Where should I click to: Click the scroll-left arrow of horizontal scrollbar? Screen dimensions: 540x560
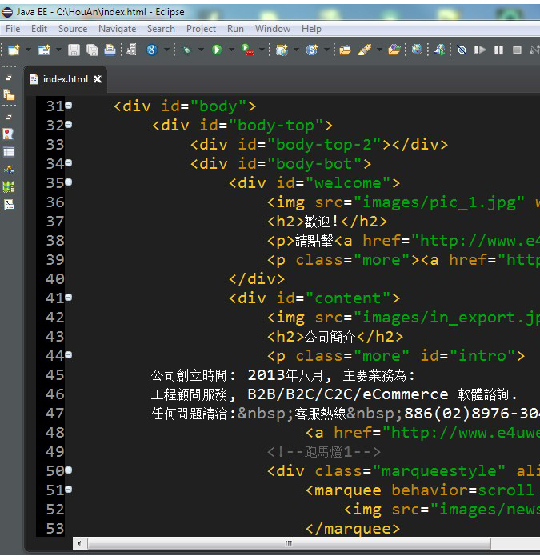[x=79, y=543]
